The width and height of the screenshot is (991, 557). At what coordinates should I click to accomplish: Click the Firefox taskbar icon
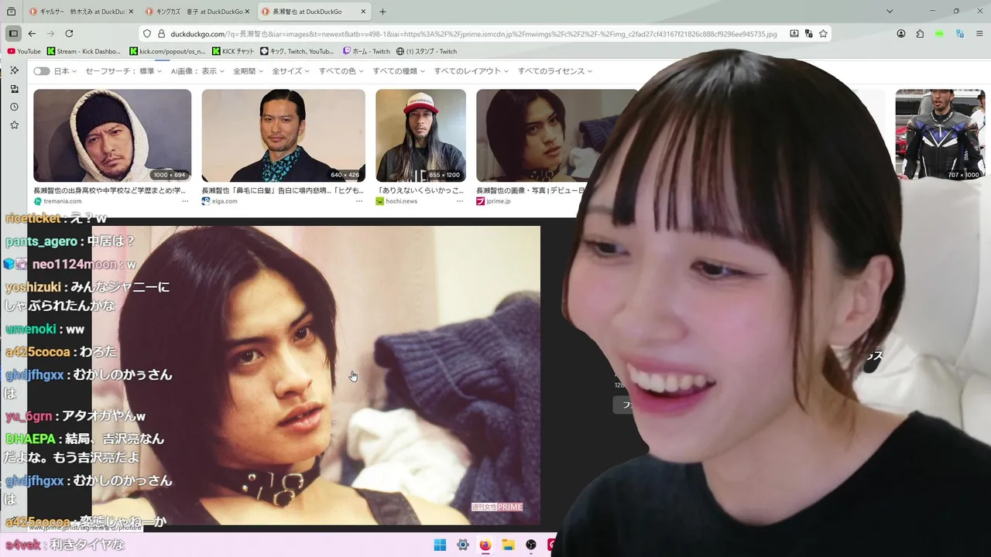(485, 545)
